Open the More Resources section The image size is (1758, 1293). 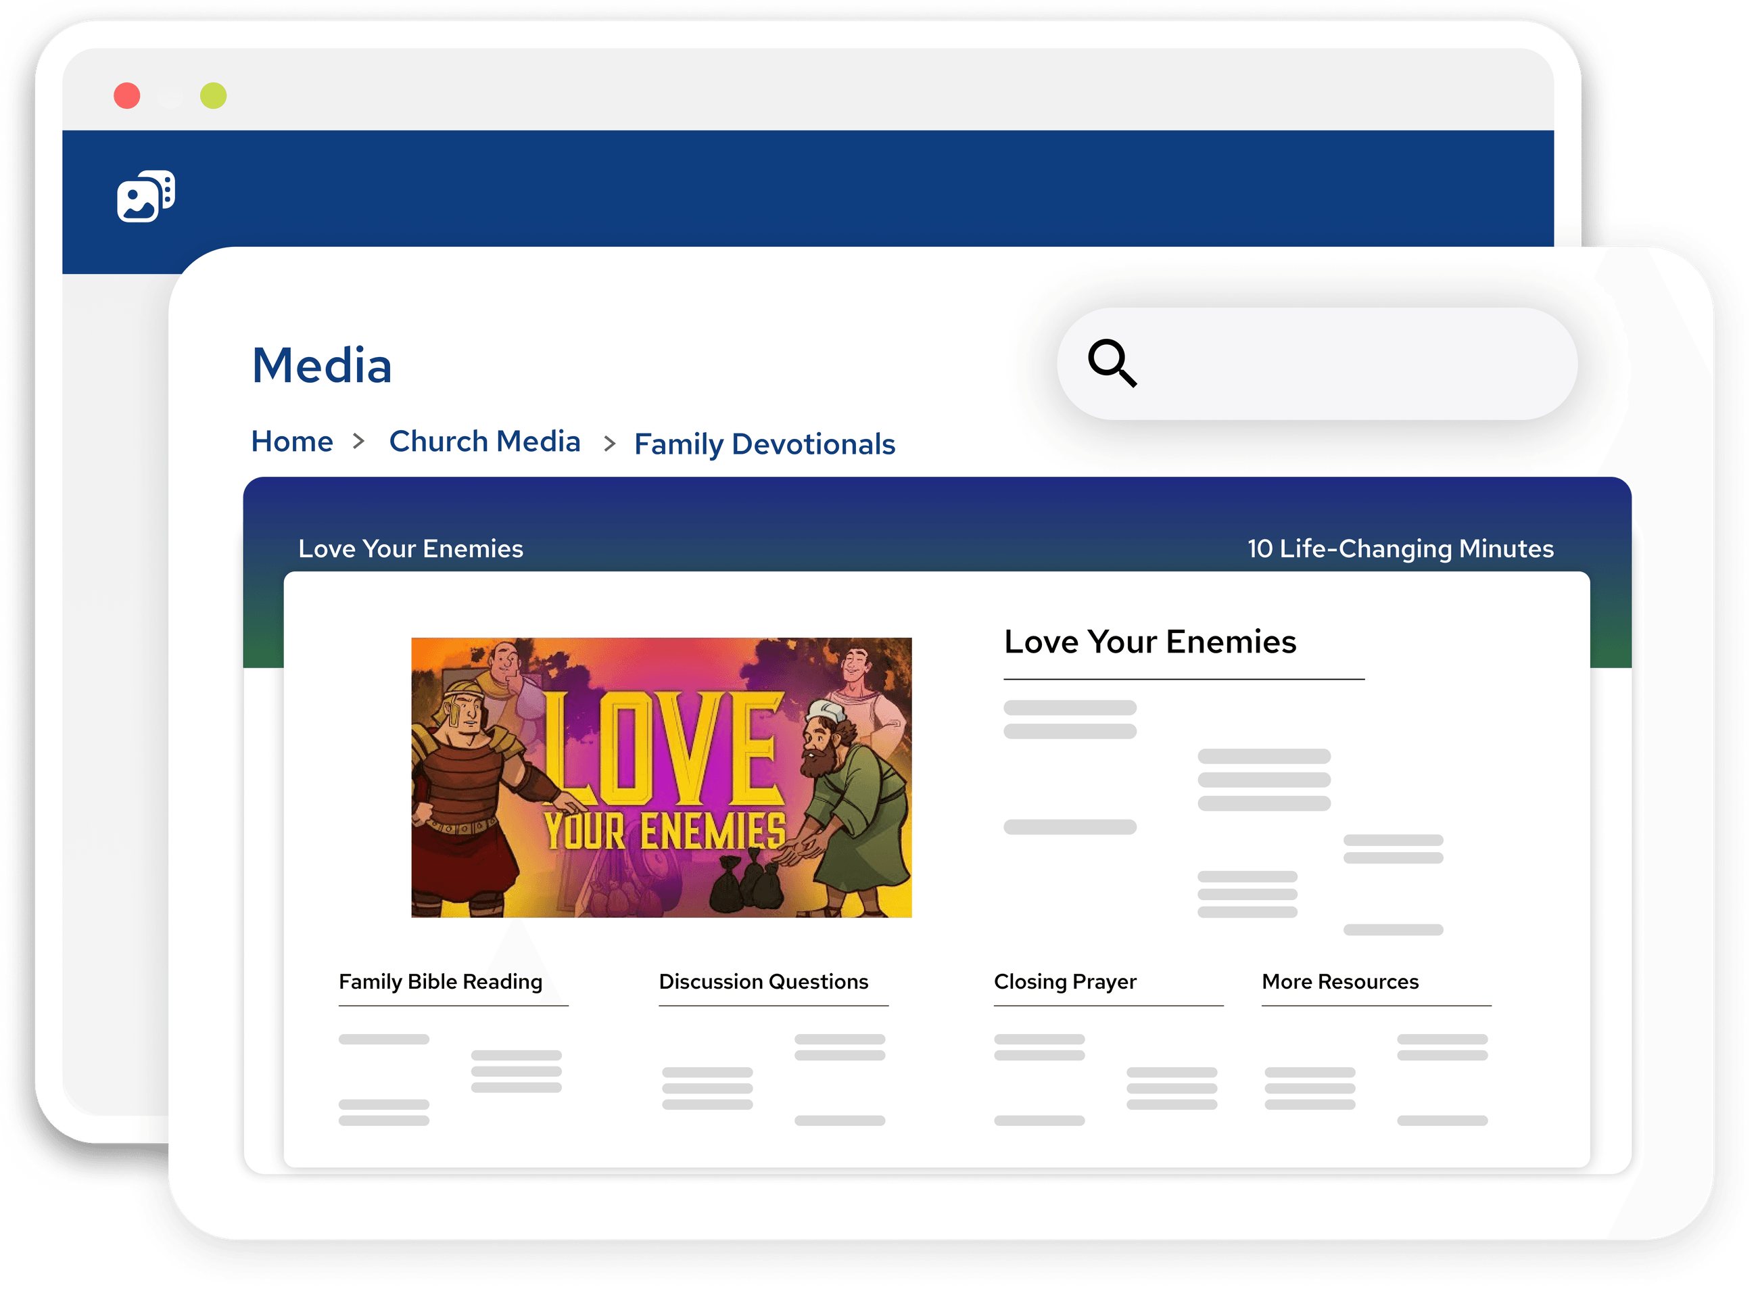(x=1339, y=981)
